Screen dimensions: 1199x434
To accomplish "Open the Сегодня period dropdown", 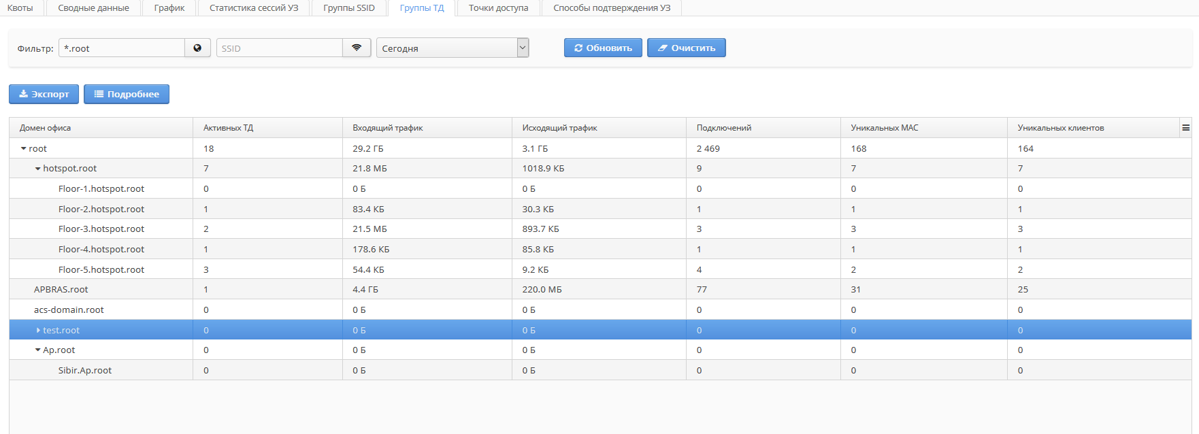I will coord(453,48).
